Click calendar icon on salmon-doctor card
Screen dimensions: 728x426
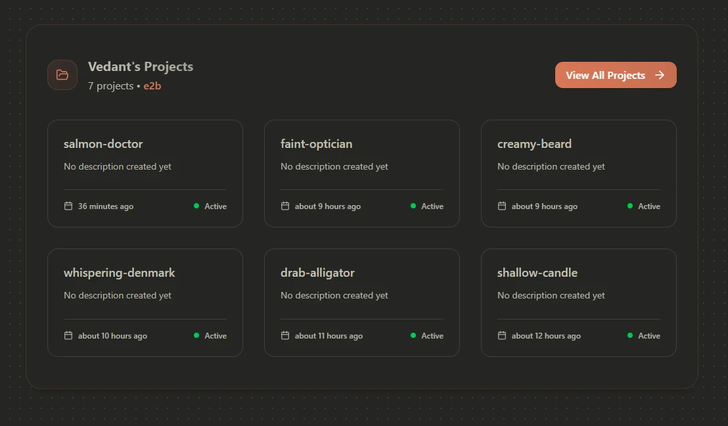click(x=68, y=206)
